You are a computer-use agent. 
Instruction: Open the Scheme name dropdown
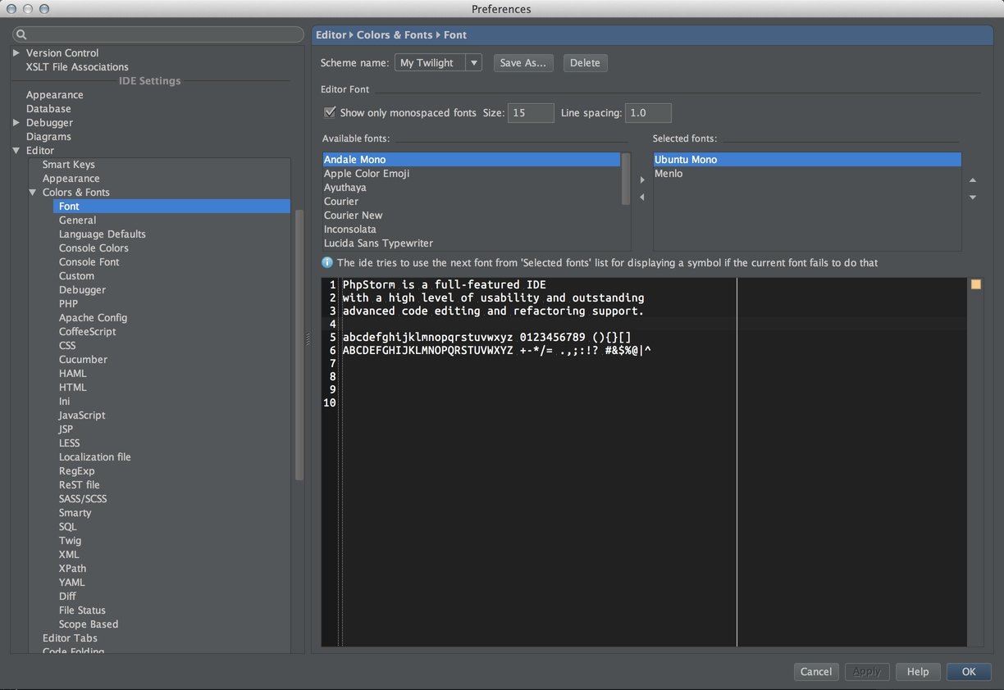(473, 63)
